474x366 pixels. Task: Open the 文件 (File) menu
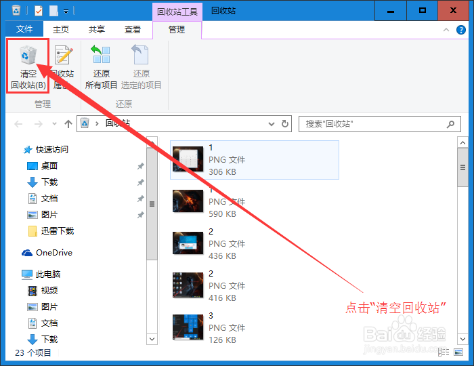click(x=24, y=29)
